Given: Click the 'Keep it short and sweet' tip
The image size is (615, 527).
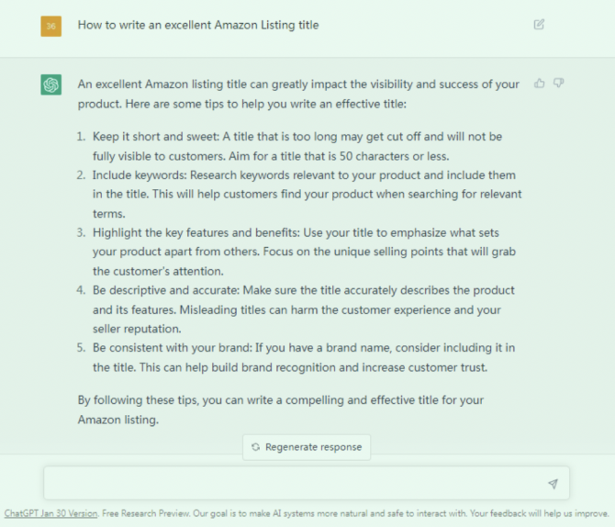Looking at the screenshot, I should tap(296, 136).
